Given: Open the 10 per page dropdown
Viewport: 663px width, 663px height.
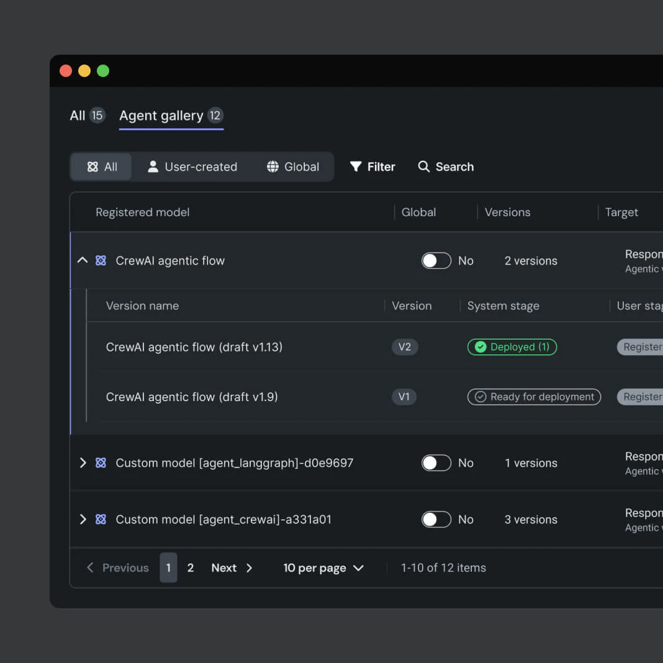Looking at the screenshot, I should (323, 567).
